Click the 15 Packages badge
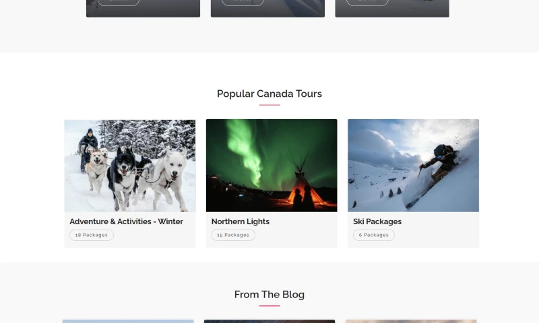This screenshot has width=539, height=323. point(233,235)
